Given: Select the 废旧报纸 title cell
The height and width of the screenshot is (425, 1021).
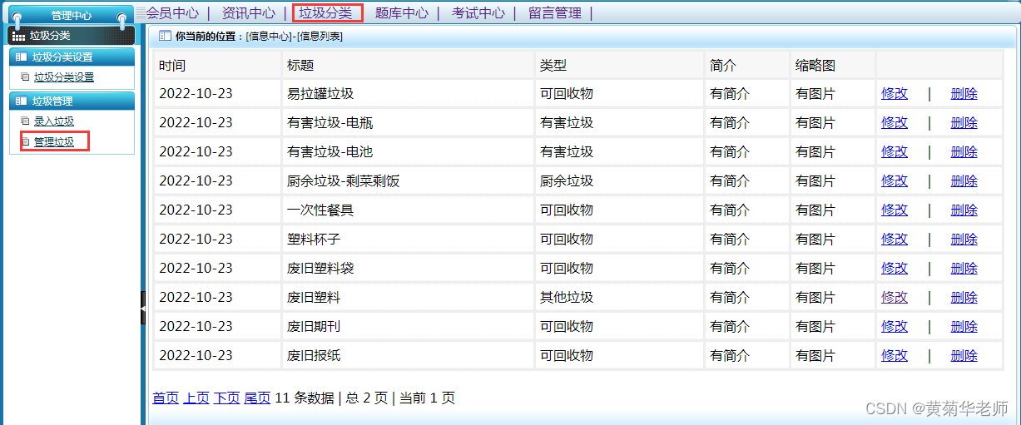Looking at the screenshot, I should (409, 356).
